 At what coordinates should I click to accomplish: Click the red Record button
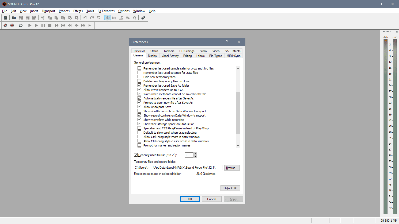pos(12,25)
